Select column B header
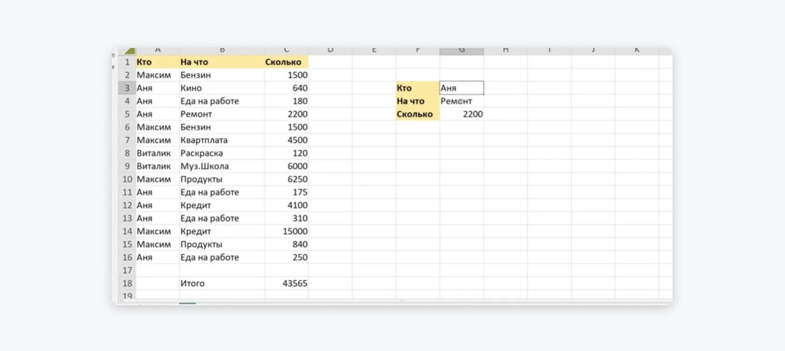Image resolution: width=785 pixels, height=351 pixels. pos(222,51)
